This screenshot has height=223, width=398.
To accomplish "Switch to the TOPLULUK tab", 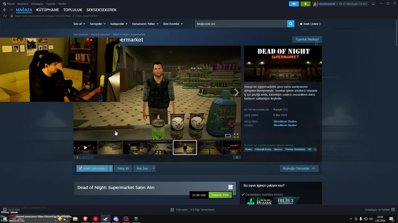I will 73,10.
